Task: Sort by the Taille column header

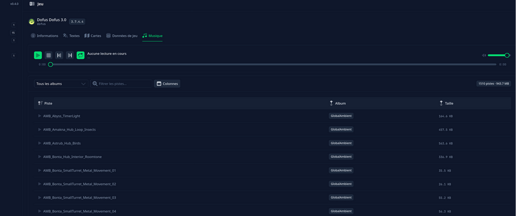Action: (x=446, y=103)
